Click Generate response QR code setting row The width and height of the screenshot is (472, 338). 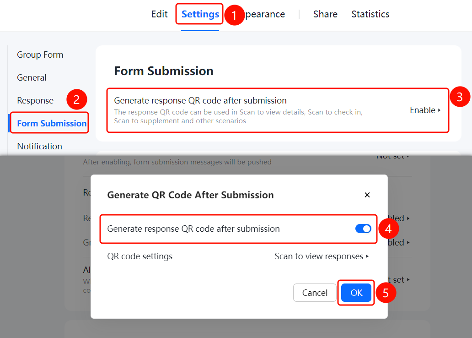278,110
